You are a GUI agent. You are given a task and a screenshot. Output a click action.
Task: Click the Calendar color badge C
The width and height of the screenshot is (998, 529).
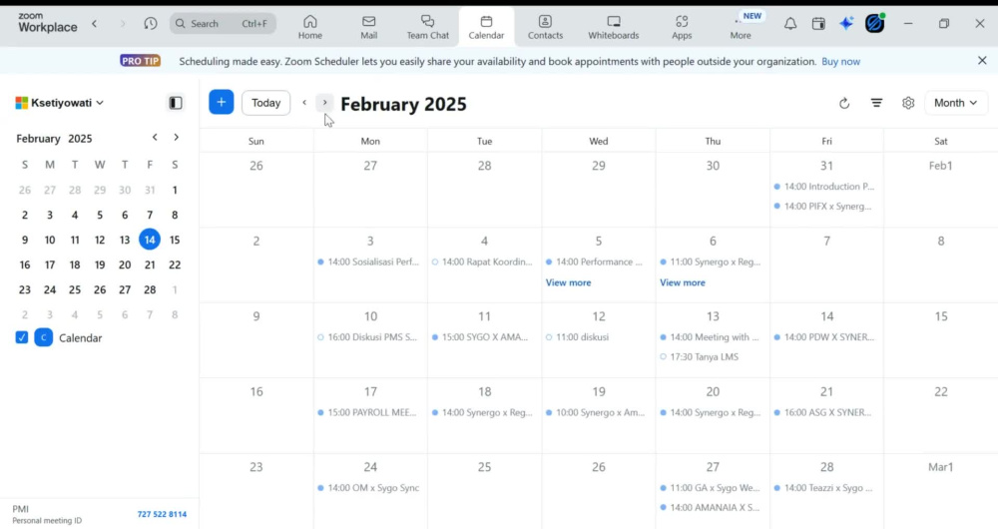[43, 337]
